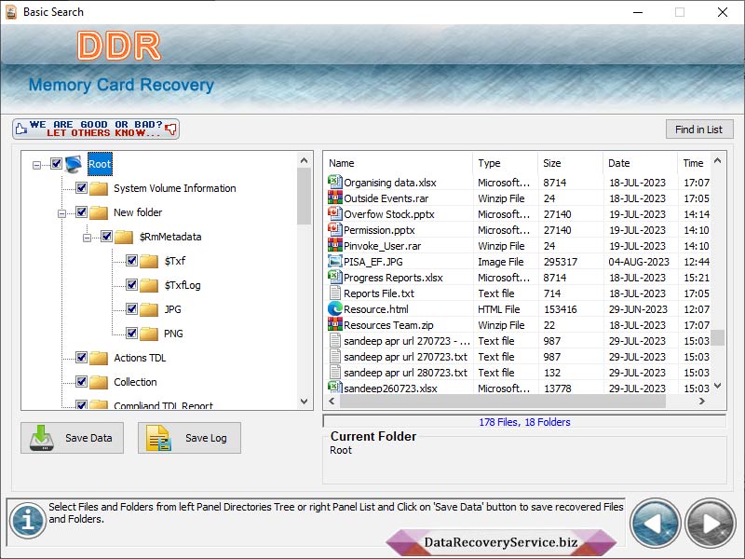
Task: Collapse the Root tree node
Action: tap(37, 163)
